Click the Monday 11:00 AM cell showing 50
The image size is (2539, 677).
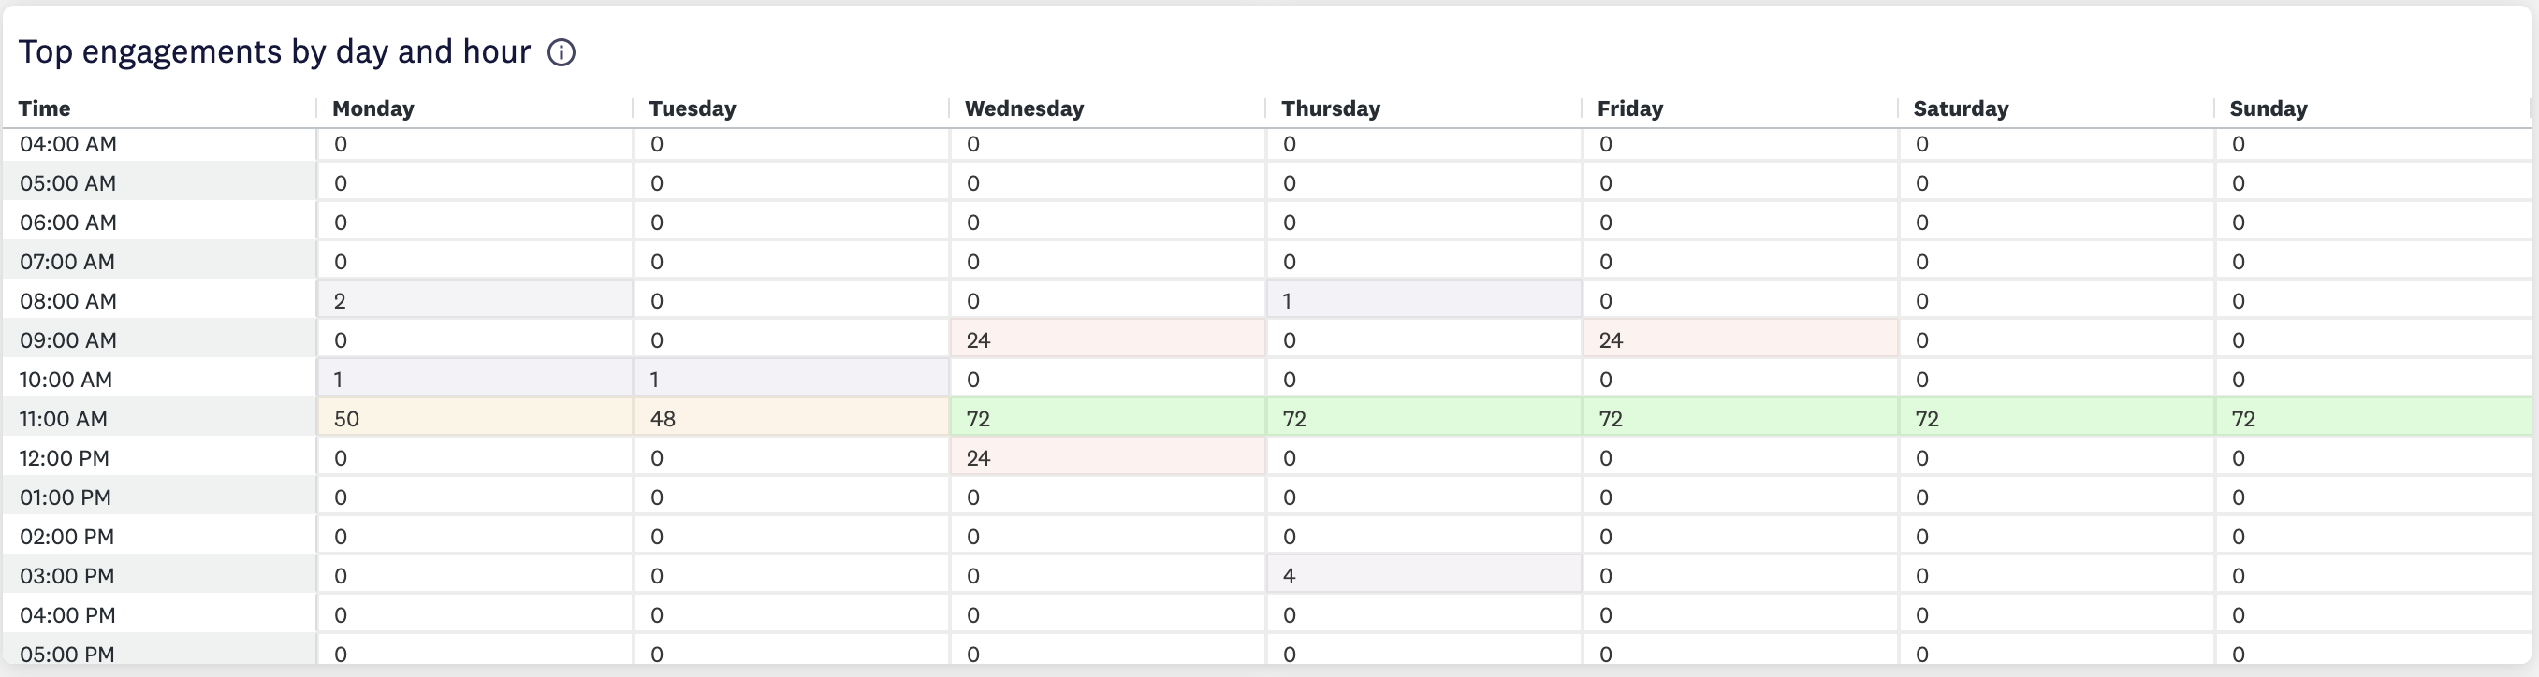[475, 418]
